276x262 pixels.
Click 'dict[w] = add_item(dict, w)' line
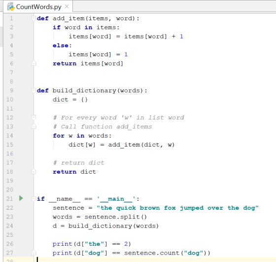click(122, 145)
